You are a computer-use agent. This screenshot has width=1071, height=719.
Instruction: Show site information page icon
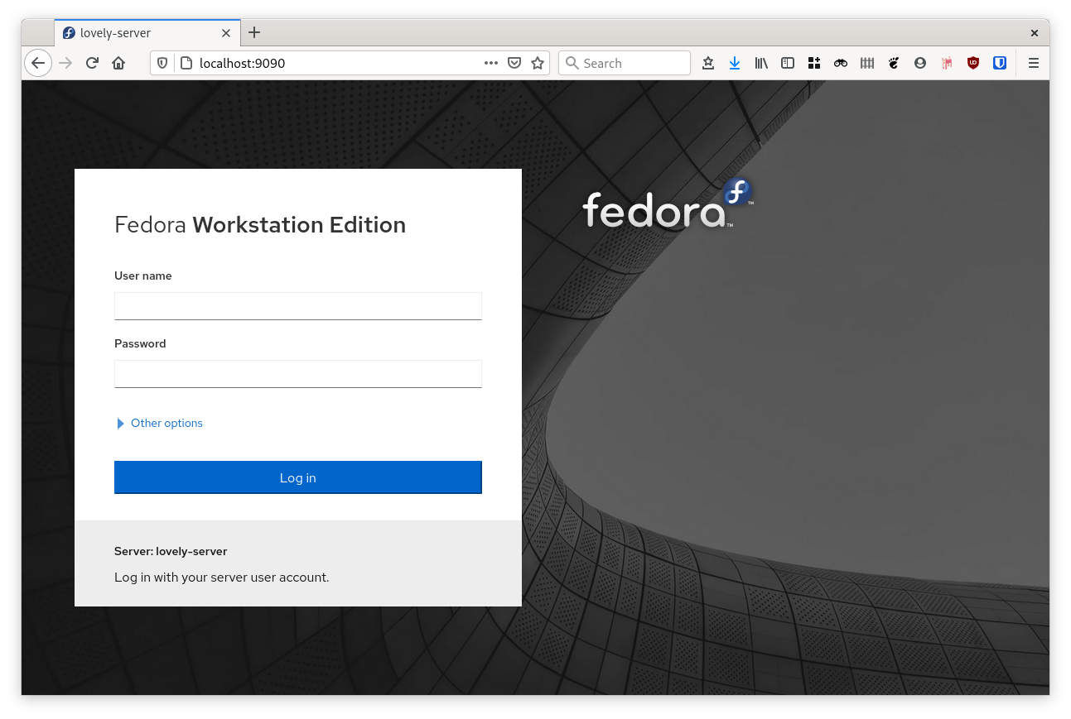[186, 63]
